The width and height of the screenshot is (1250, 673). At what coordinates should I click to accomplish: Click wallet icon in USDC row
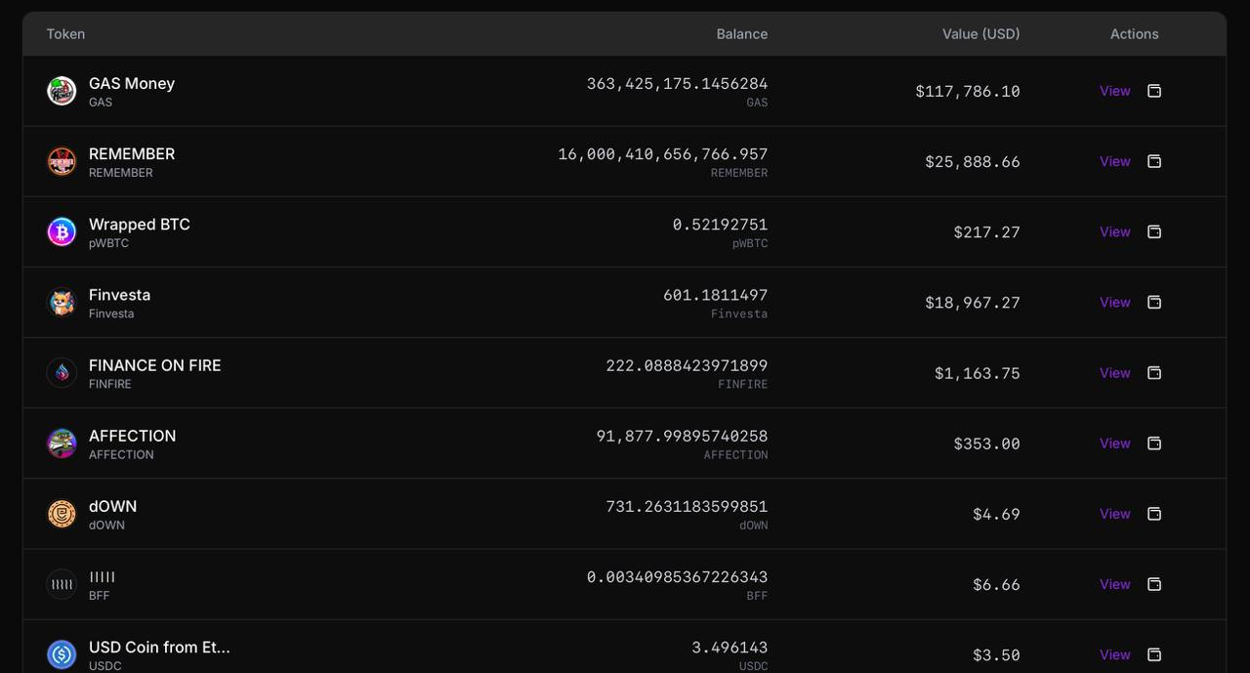pyautogui.click(x=1154, y=654)
